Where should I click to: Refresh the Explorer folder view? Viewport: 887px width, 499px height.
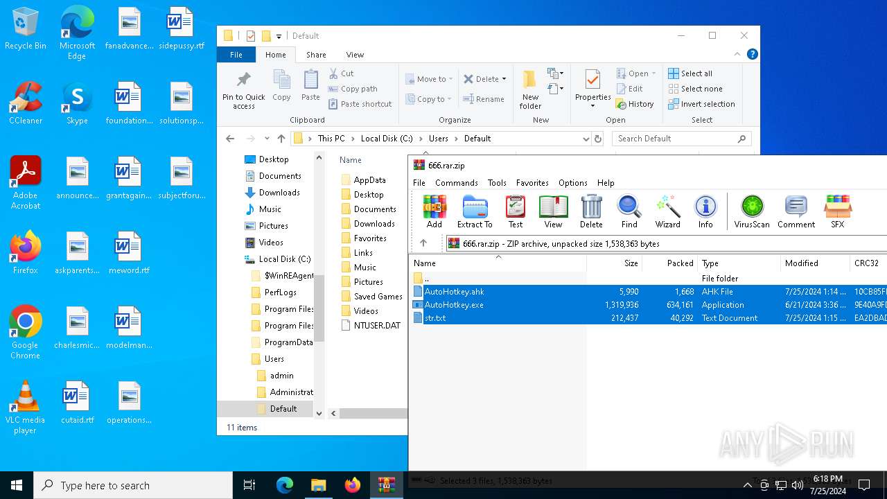coord(598,139)
